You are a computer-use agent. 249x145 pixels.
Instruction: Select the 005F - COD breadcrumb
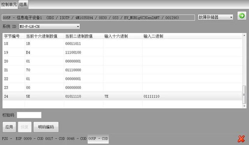(x=98, y=139)
